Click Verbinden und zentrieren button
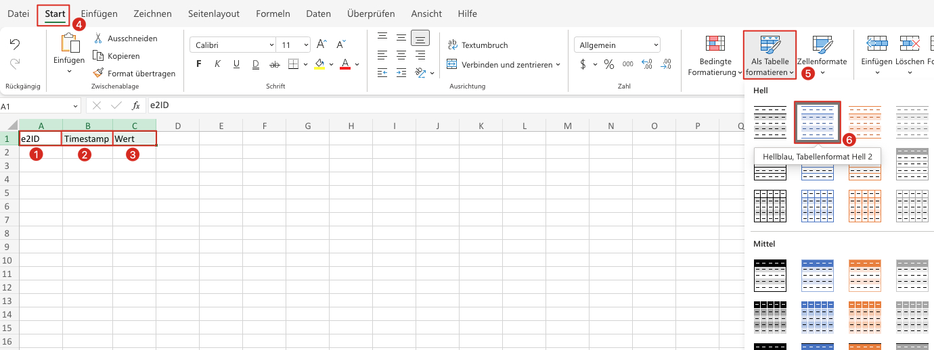Viewport: 934px width, 350px height. click(x=504, y=65)
